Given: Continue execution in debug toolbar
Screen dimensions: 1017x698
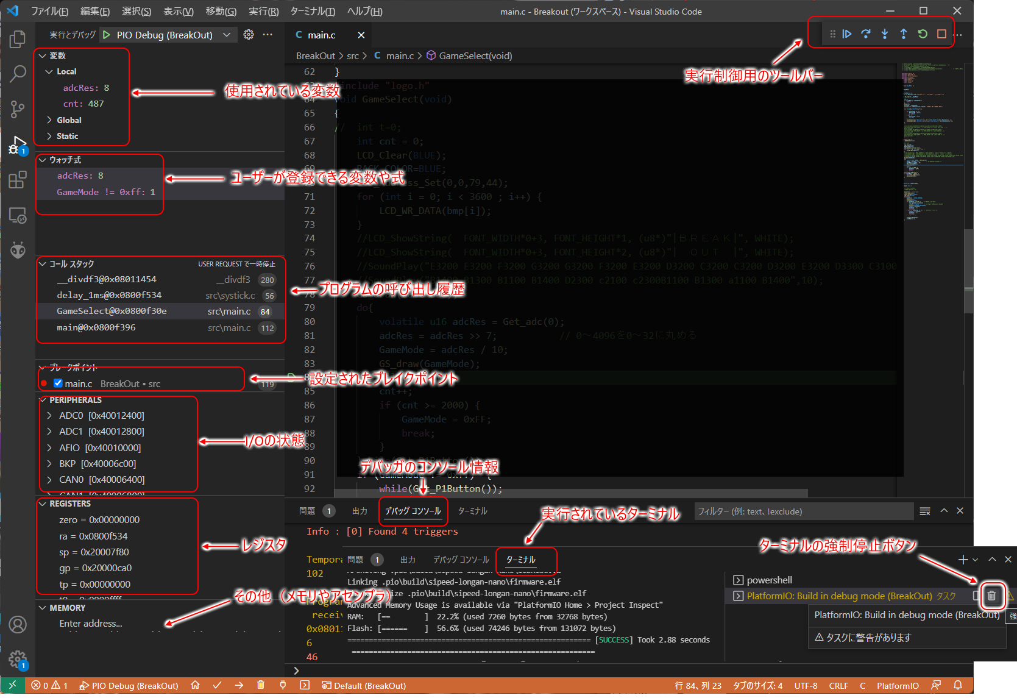Looking at the screenshot, I should pos(847,34).
